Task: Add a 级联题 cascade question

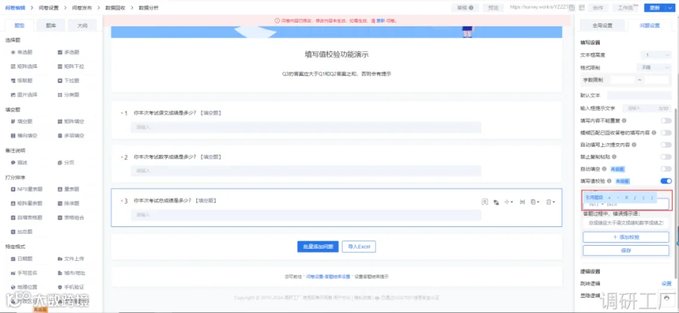Action: 22,81
